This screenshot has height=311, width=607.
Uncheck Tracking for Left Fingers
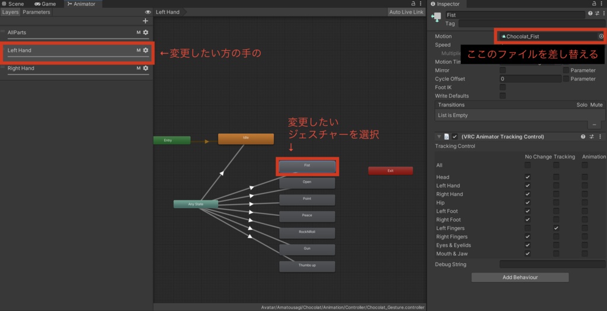(x=556, y=228)
